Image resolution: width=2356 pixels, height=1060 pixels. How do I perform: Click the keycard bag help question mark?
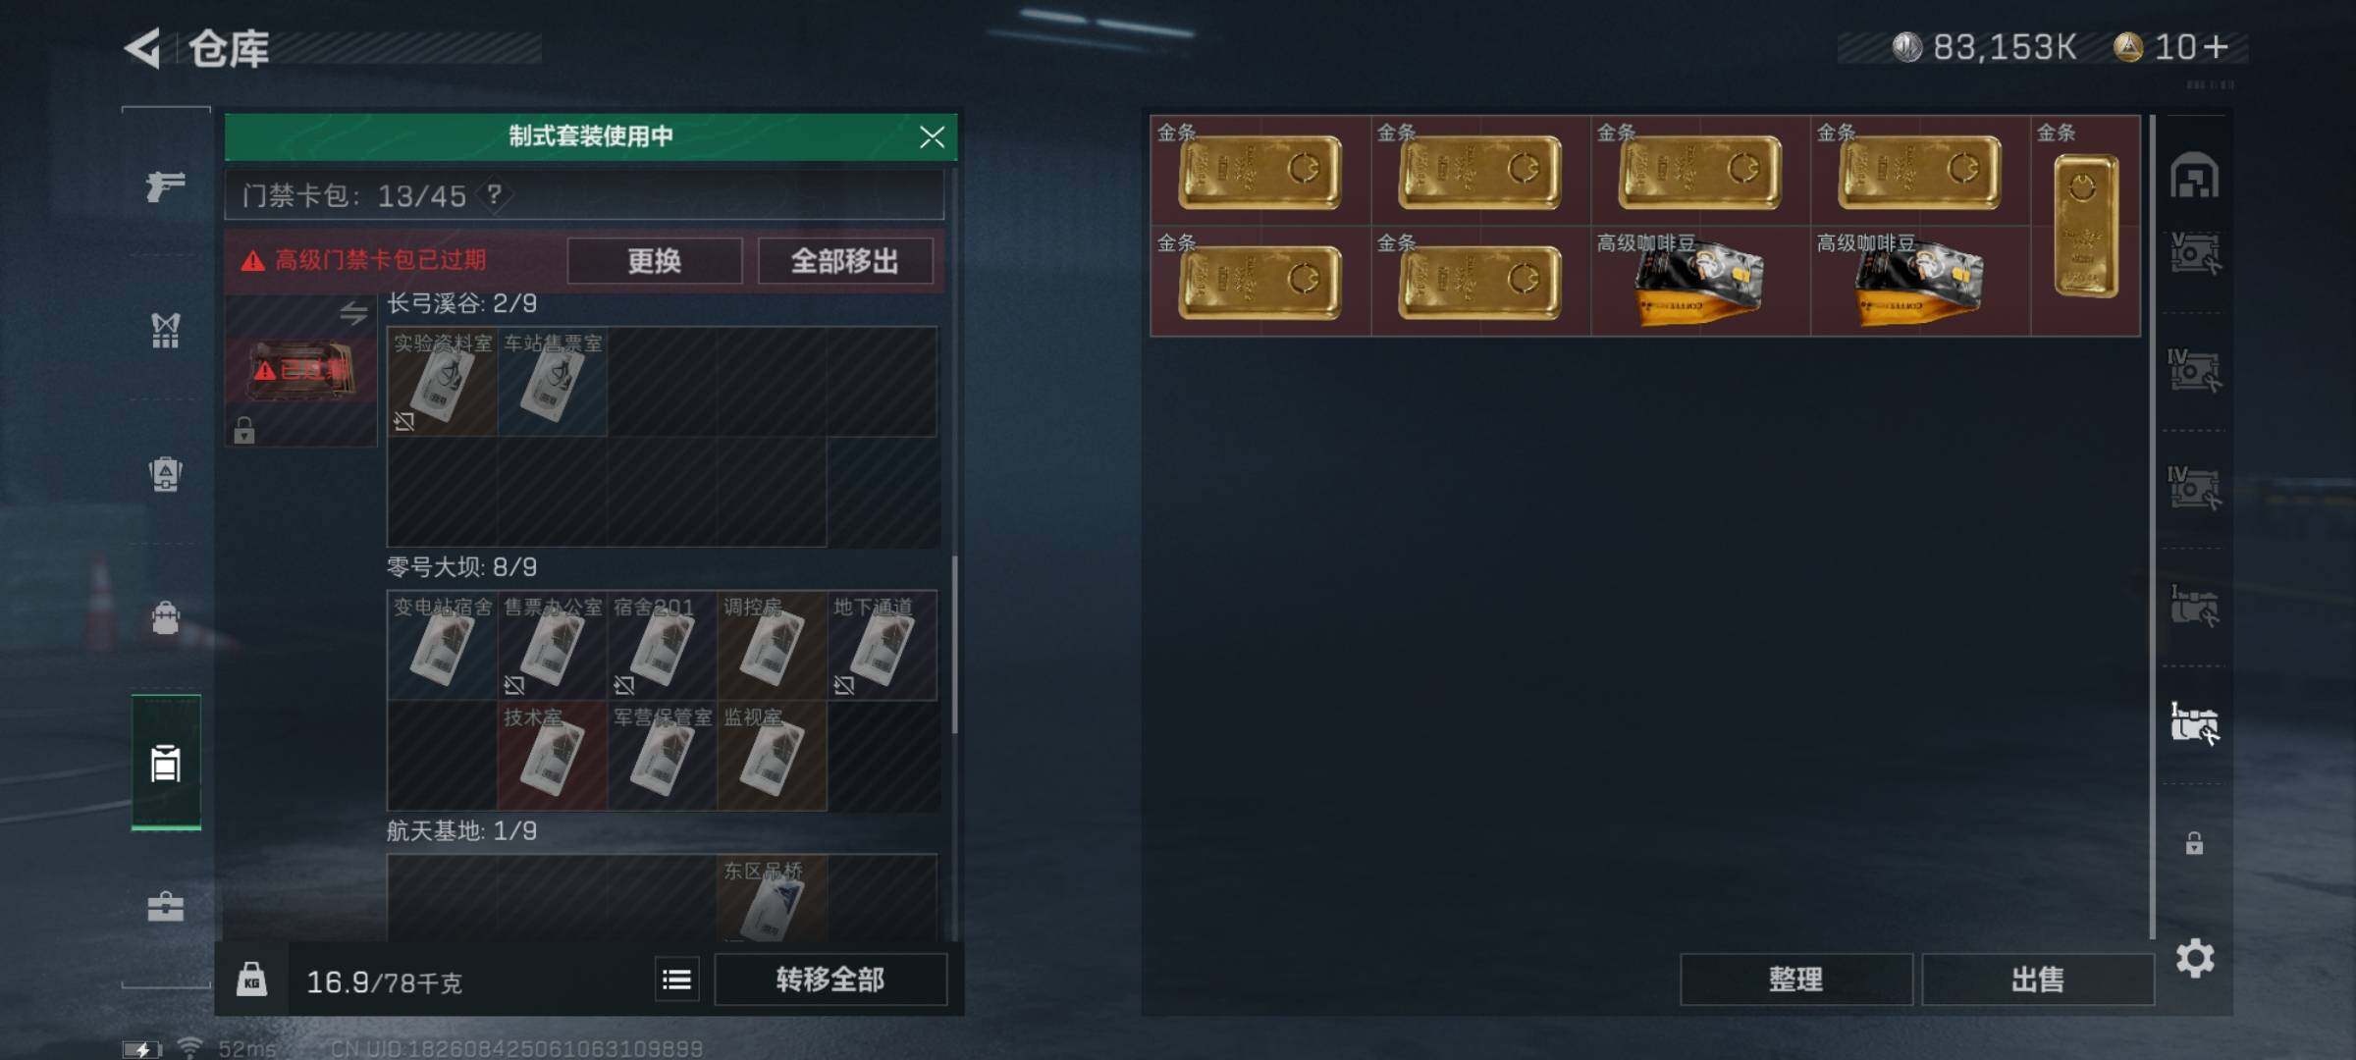(495, 194)
